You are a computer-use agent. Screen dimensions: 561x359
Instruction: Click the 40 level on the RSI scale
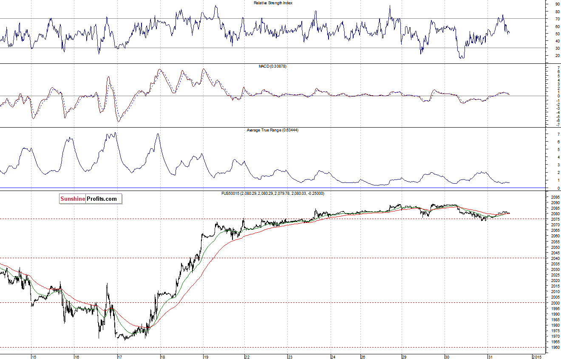point(557,41)
